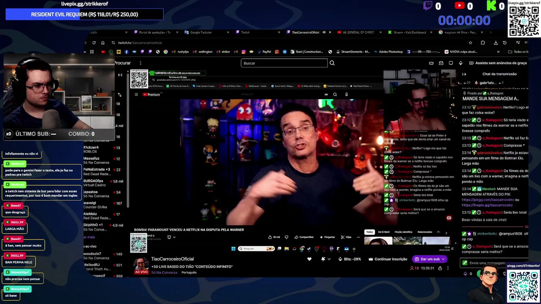541x304 pixels.
Task: Open stream options three-dot menu beside share
Action: [448, 268]
